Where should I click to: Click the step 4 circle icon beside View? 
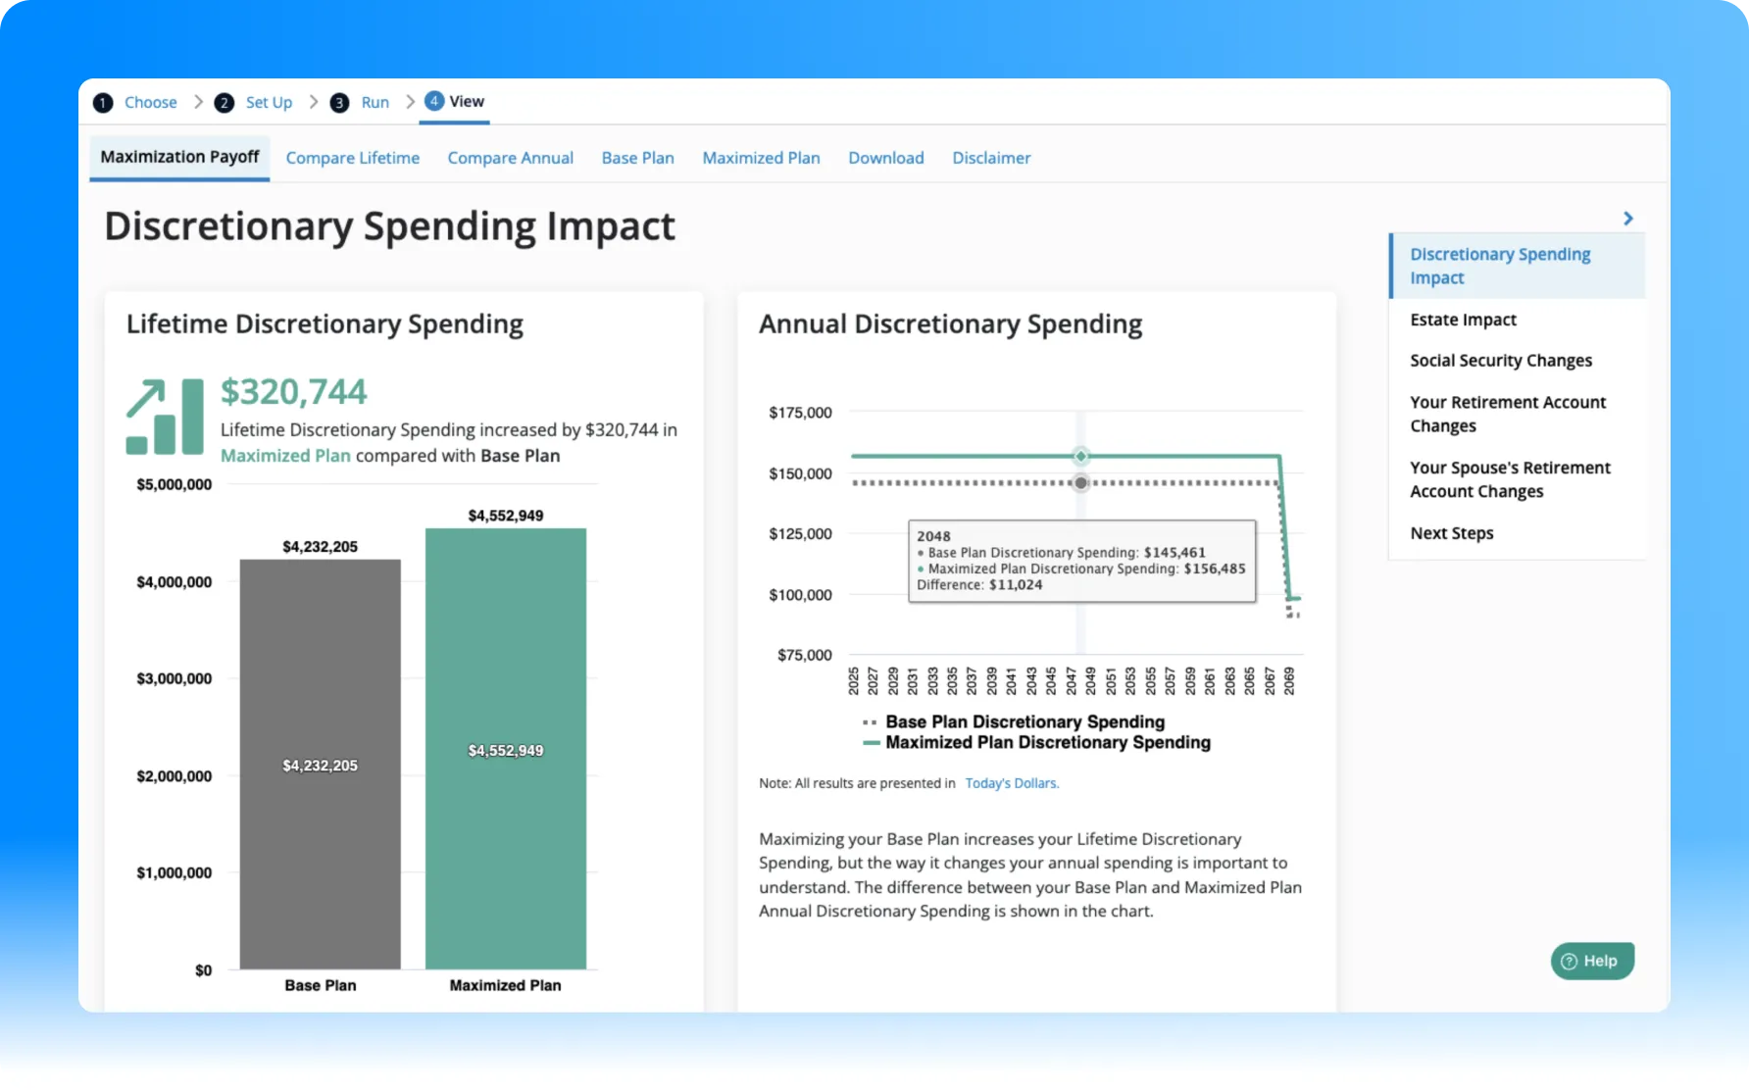coord(434,101)
